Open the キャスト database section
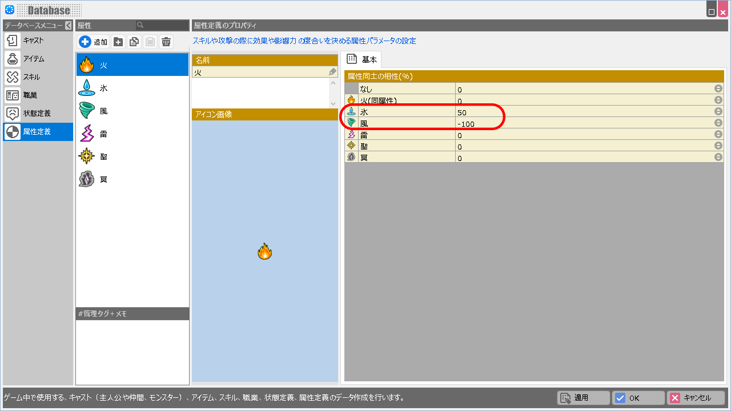Image resolution: width=731 pixels, height=411 pixels. coord(38,41)
